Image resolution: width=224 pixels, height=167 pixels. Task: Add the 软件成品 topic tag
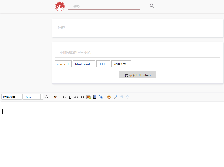(121, 64)
